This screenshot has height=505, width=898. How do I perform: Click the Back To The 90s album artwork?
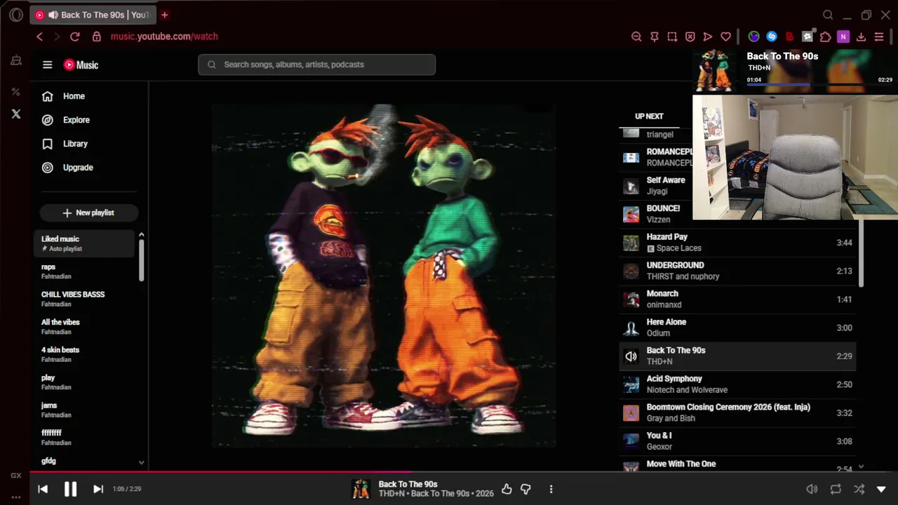(384, 276)
